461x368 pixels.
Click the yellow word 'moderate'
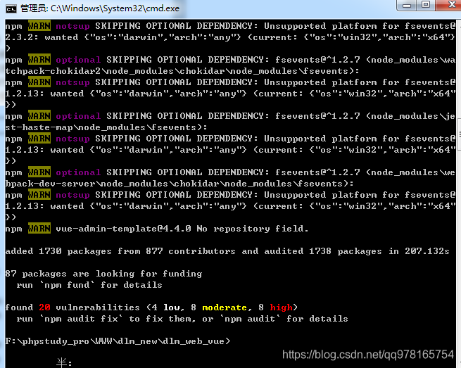pyautogui.click(x=225, y=307)
